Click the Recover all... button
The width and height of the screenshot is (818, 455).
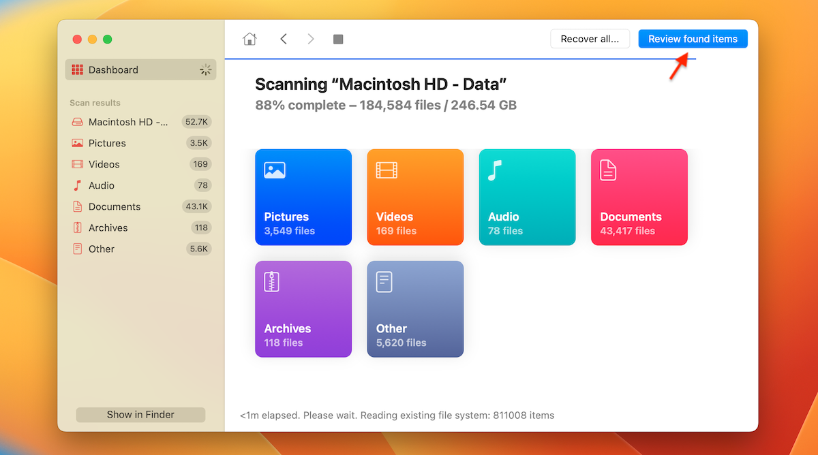[590, 39]
